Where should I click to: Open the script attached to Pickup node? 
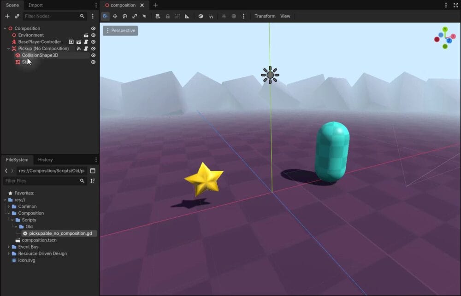click(86, 49)
